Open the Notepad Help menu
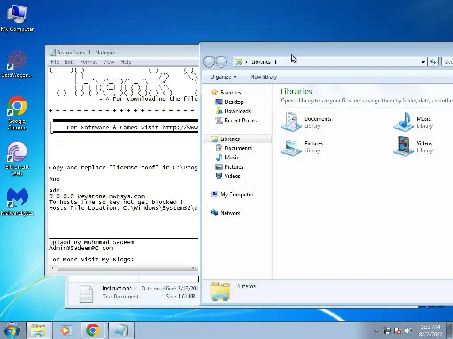 click(126, 62)
